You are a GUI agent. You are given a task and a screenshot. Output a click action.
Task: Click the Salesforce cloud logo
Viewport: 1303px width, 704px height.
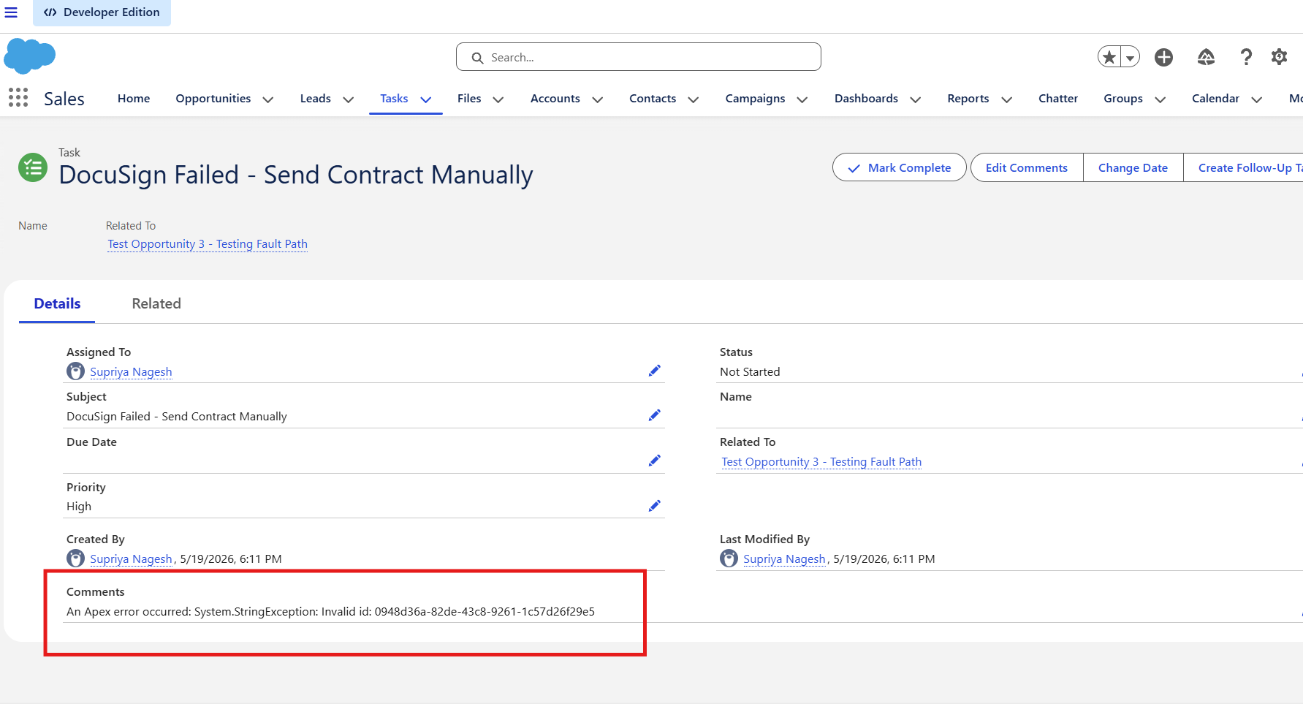[x=29, y=56]
